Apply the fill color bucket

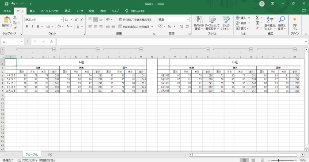[59, 27]
